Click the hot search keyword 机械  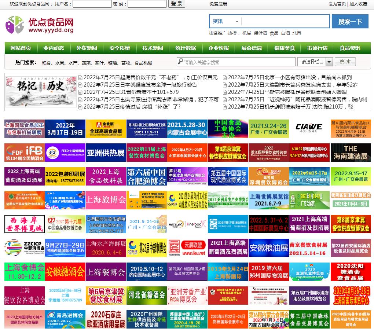[x=247, y=33]
